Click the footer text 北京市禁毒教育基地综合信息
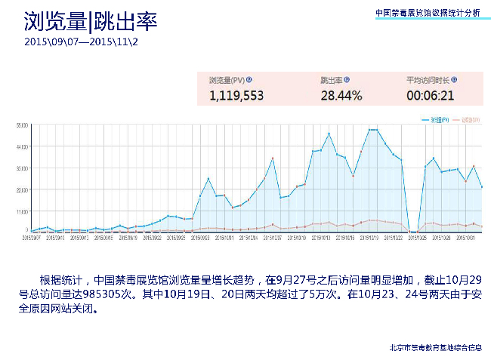The width and height of the screenshot is (491, 357). [x=434, y=348]
